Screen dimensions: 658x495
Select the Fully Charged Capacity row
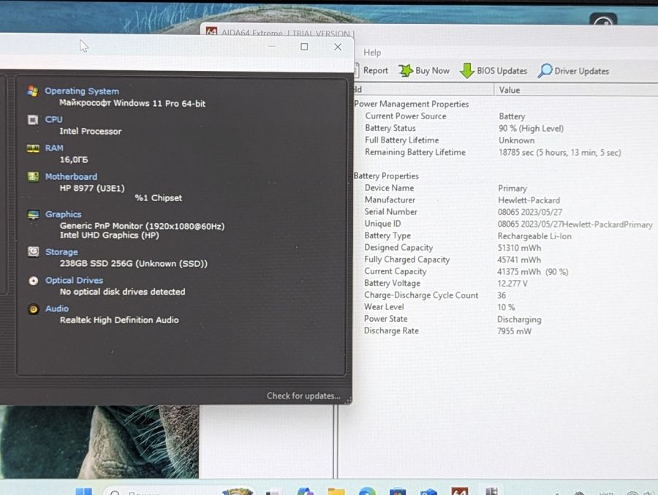click(x=506, y=260)
